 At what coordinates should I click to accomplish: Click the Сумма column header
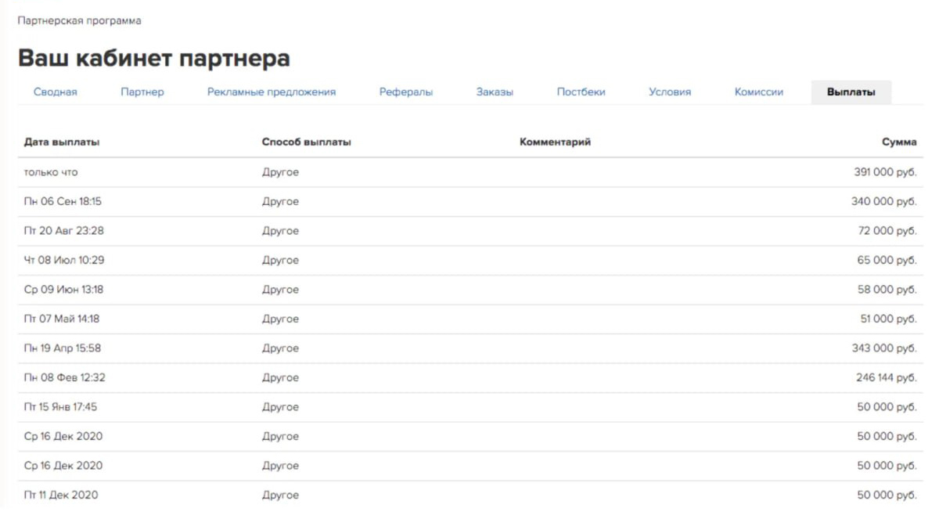pos(899,142)
